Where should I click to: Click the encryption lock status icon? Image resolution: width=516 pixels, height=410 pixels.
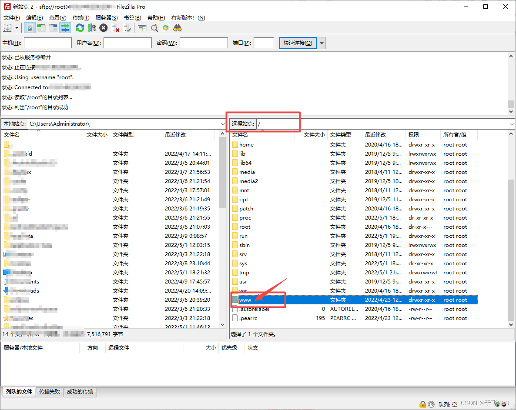click(x=422, y=404)
